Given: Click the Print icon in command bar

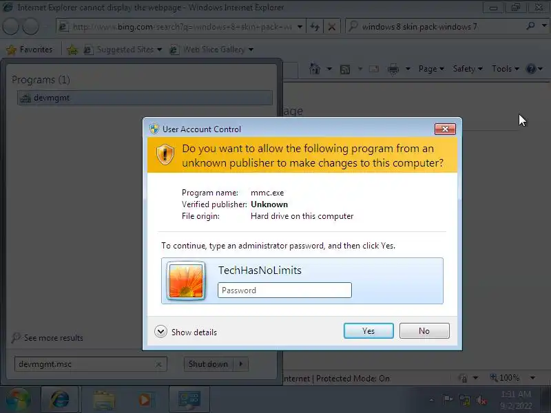Looking at the screenshot, I should pyautogui.click(x=393, y=70).
